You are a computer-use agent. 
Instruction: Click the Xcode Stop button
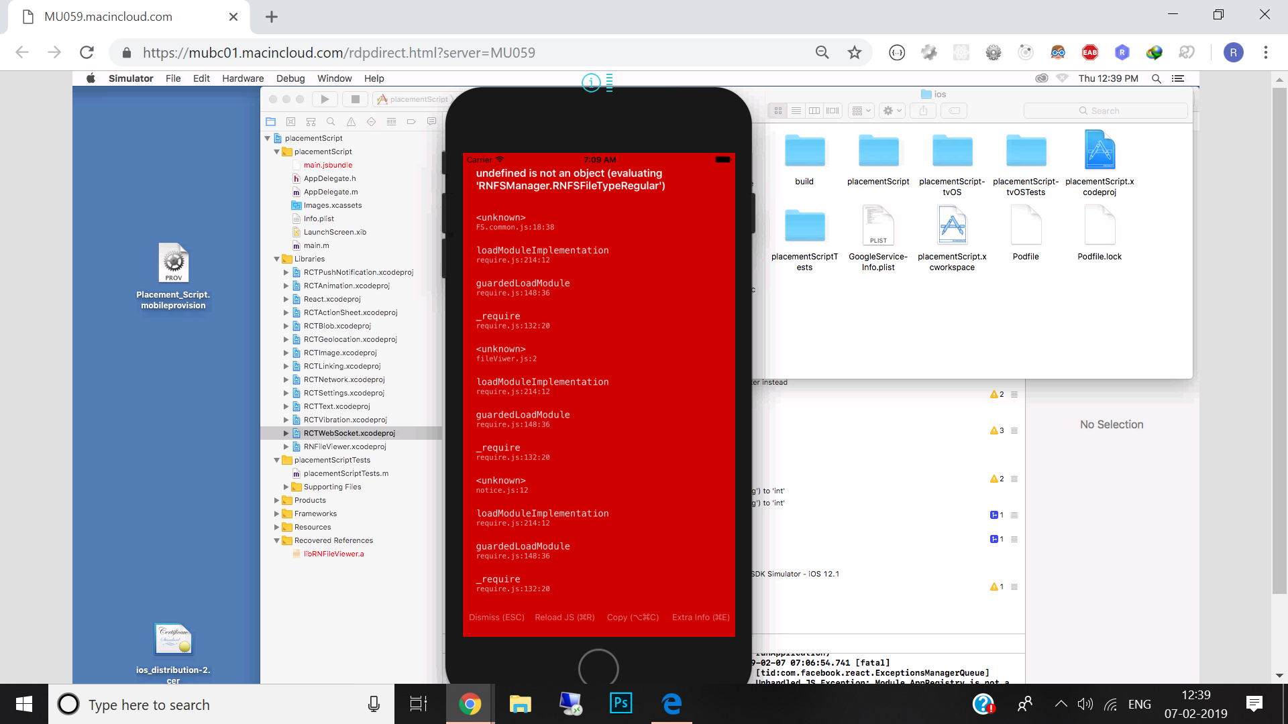[356, 99]
